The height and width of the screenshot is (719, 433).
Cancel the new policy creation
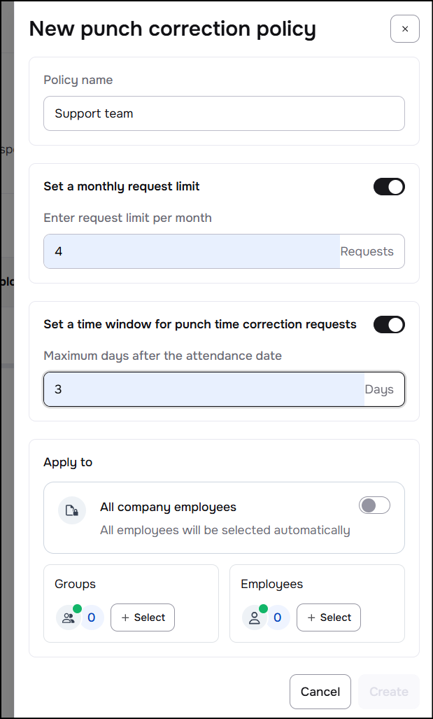click(x=320, y=692)
